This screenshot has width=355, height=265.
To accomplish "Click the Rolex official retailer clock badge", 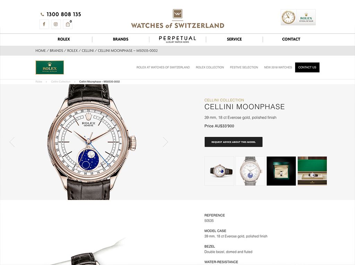I will pos(298,17).
